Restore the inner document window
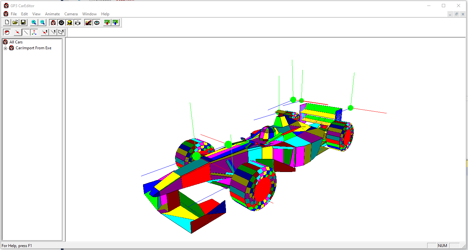 point(456,14)
